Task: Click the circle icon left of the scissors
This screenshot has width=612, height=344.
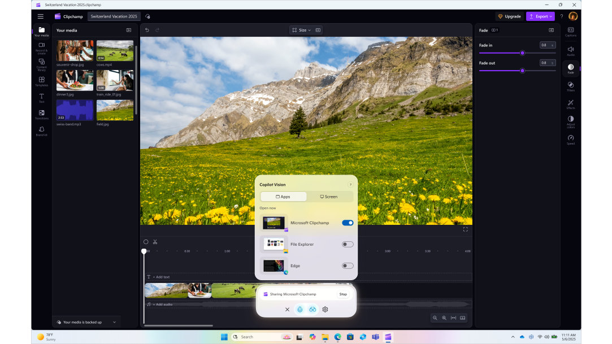Action: pyautogui.click(x=146, y=242)
